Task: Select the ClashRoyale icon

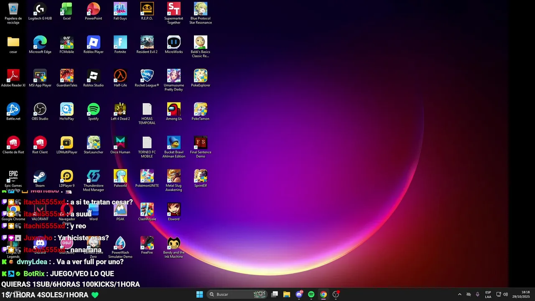Action: pyautogui.click(x=147, y=212)
